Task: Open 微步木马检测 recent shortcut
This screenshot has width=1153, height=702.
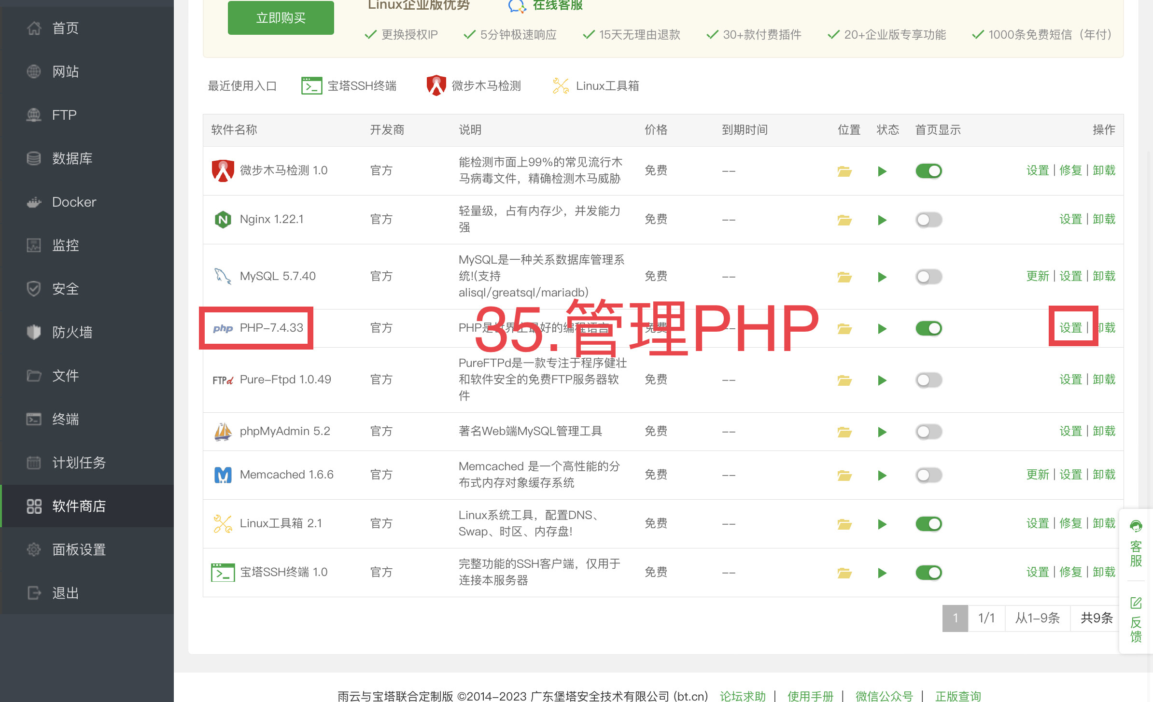Action: click(x=474, y=86)
